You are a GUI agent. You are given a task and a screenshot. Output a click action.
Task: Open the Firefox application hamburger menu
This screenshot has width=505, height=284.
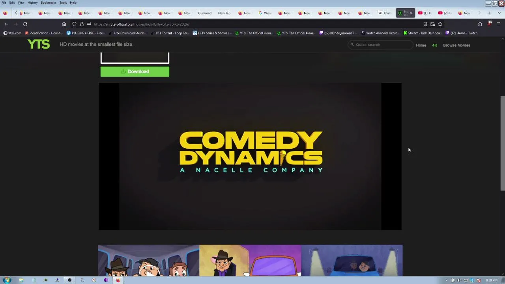pos(499,24)
